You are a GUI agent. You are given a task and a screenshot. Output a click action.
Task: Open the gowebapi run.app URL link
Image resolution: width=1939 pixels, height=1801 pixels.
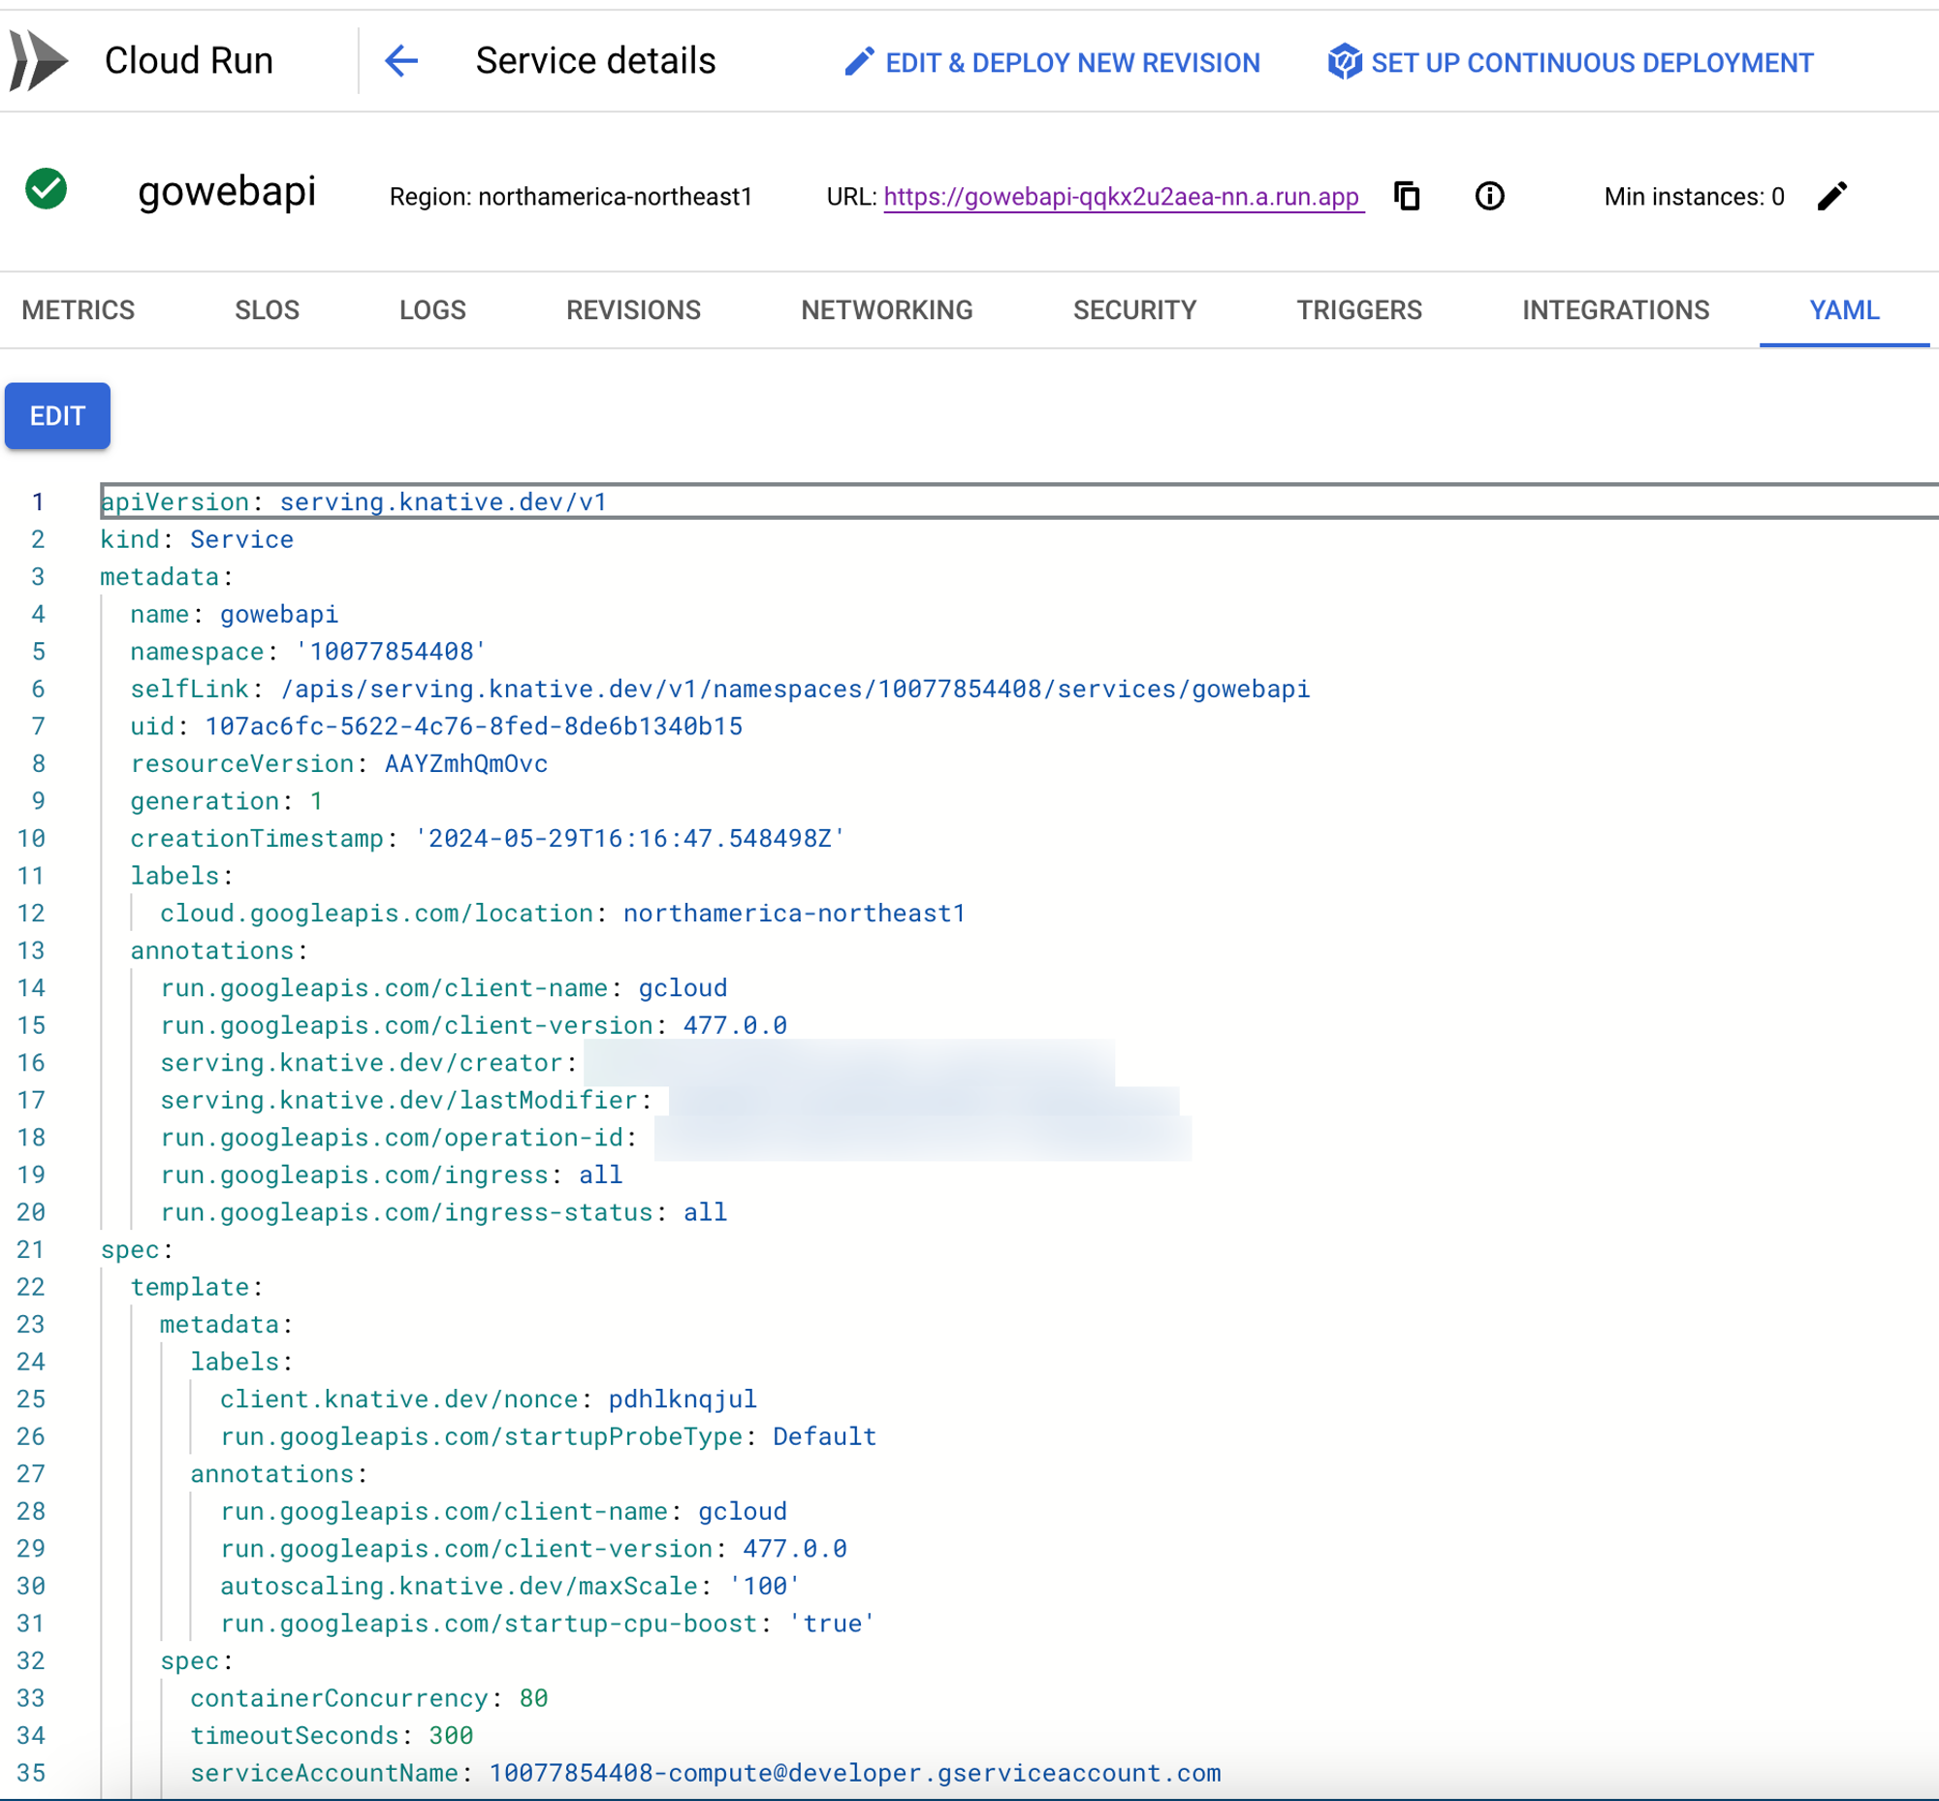tap(1121, 197)
